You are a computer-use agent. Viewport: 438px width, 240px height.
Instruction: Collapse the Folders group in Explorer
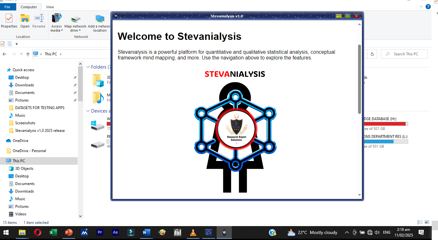point(88,67)
